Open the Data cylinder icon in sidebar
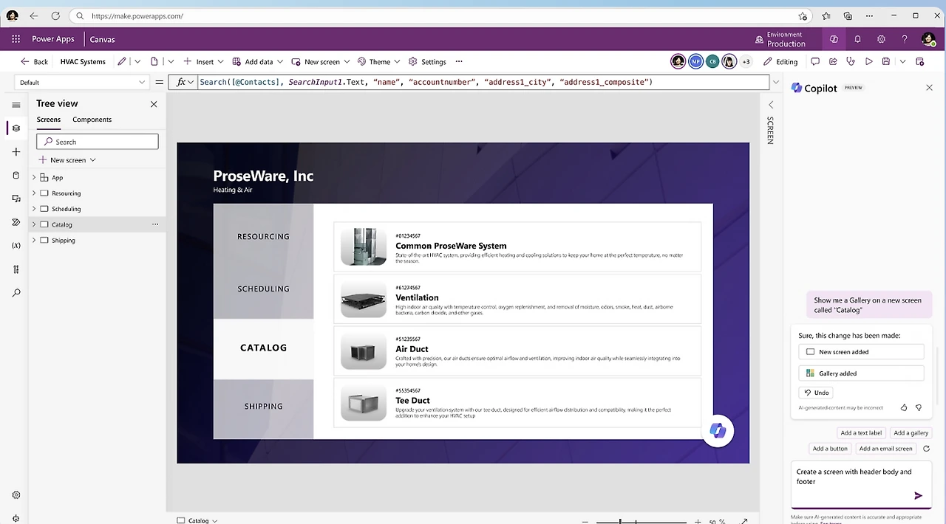The height and width of the screenshot is (524, 946). tap(16, 176)
